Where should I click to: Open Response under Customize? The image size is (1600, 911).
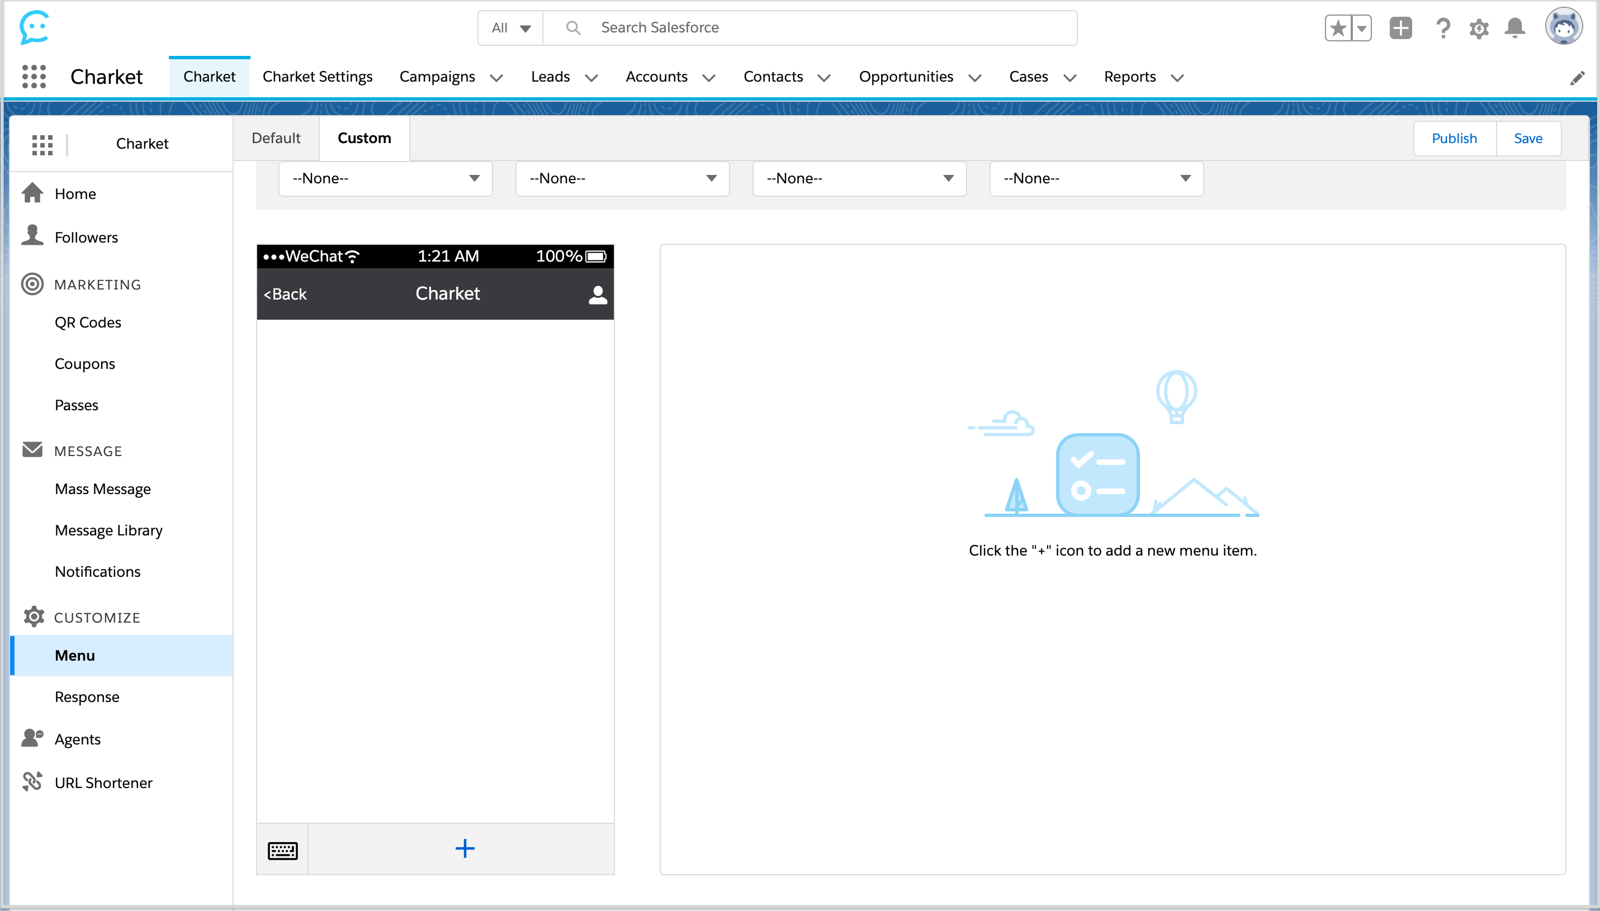click(x=87, y=697)
